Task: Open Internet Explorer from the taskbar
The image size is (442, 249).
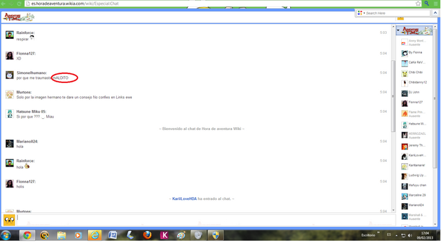Action: pos(95,235)
